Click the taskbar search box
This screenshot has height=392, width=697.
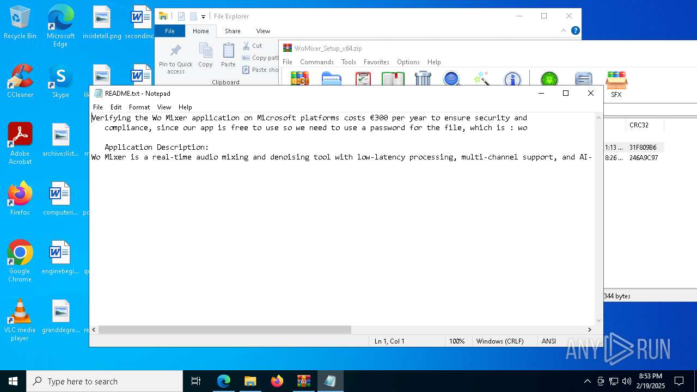[x=105, y=381]
